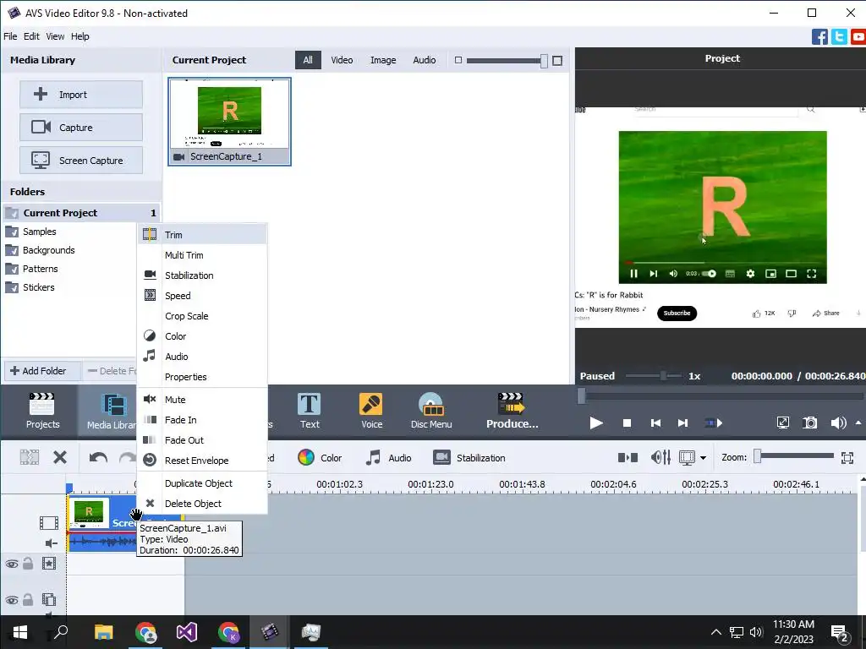
Task: Select the ScreenCapture_1 thumbnail
Action: [x=229, y=122]
